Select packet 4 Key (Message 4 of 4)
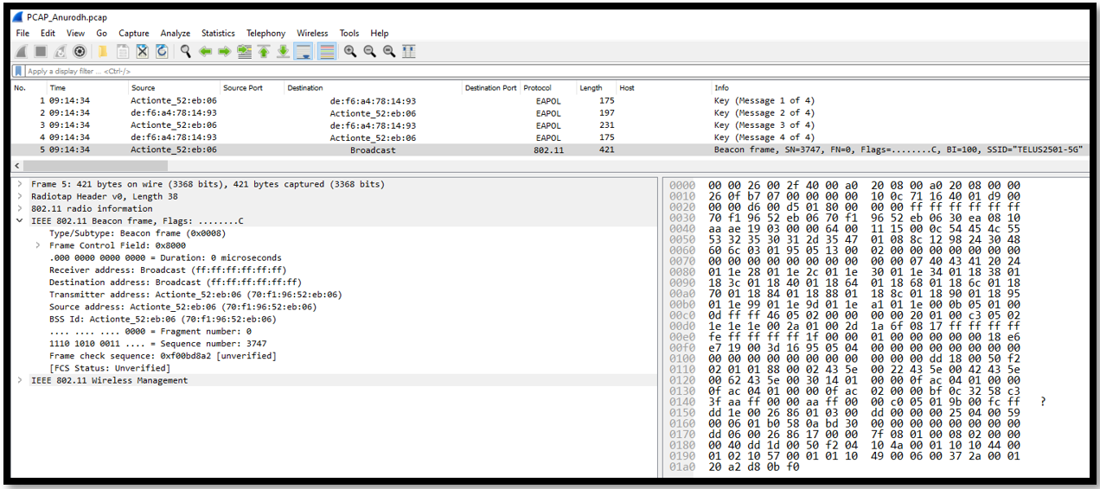The image size is (1100, 489). pos(551,137)
